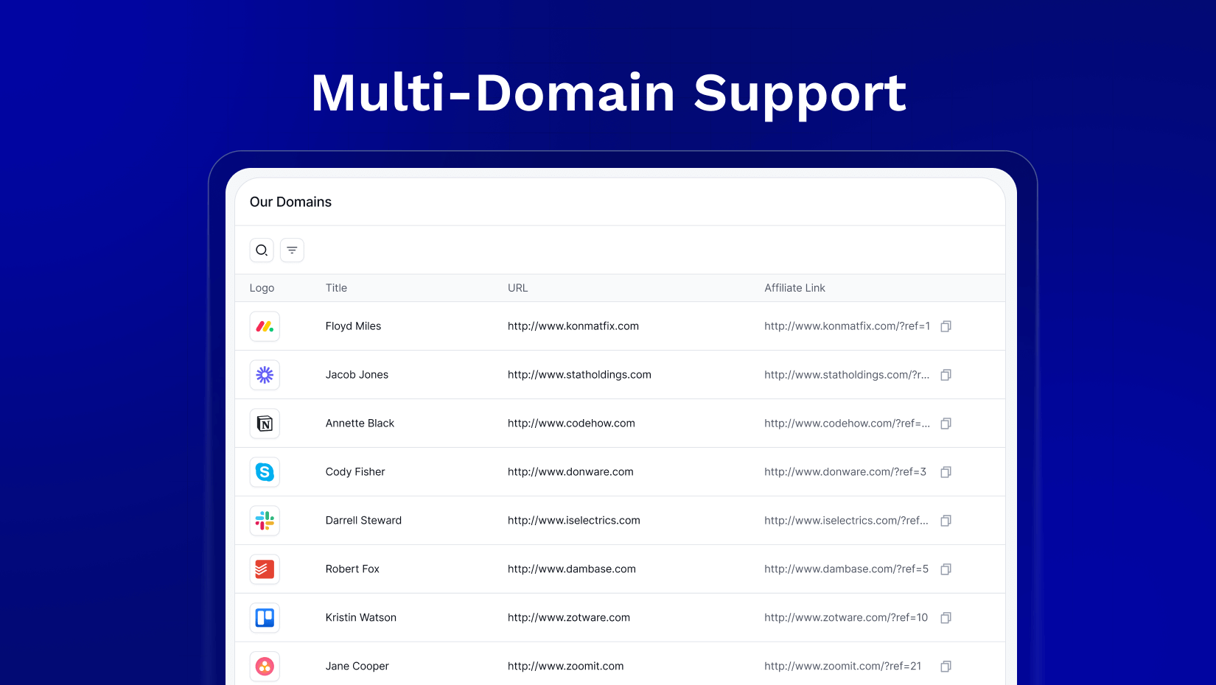This screenshot has width=1216, height=685.
Task: Click the Title column header
Action: (336, 288)
